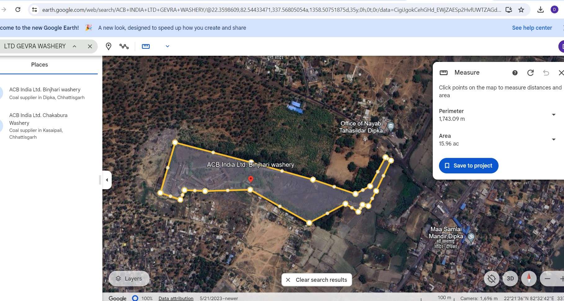Switch to the Places tab

coord(40,65)
